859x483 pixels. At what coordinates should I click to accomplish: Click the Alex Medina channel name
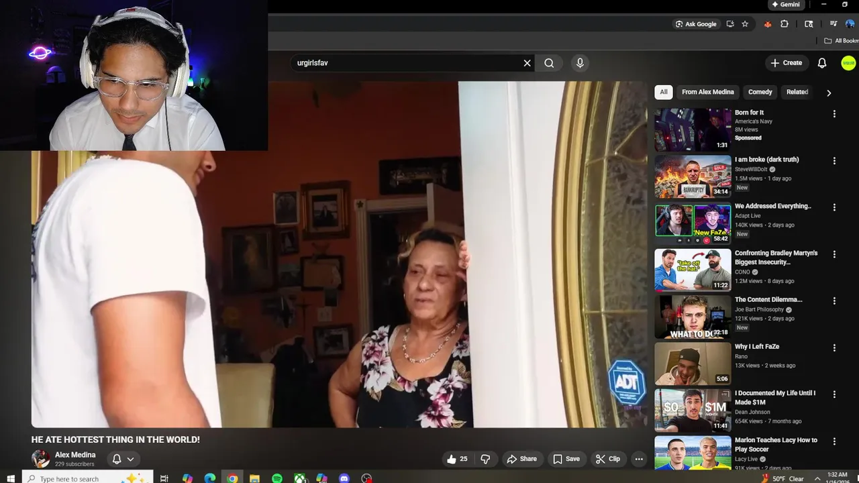tap(75, 455)
